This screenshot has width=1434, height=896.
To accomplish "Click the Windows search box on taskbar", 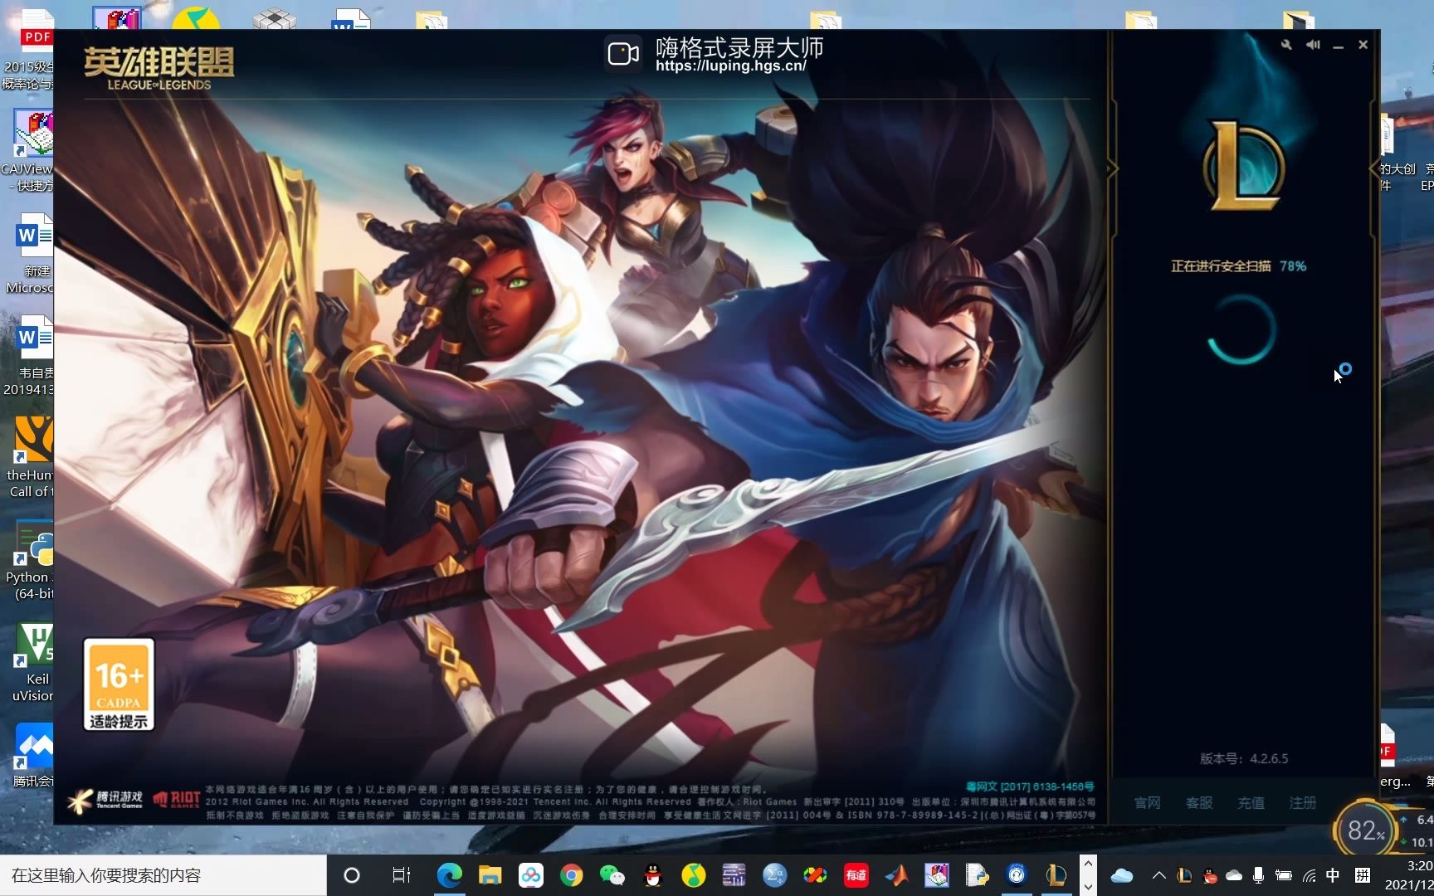I will click(163, 875).
